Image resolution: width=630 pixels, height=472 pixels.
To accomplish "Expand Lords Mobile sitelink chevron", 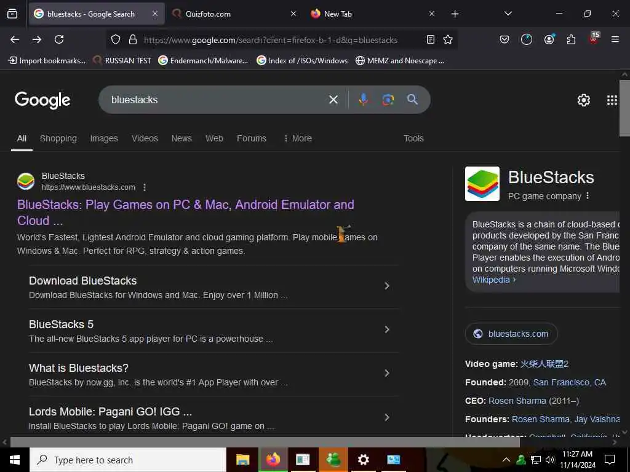I will point(387,417).
